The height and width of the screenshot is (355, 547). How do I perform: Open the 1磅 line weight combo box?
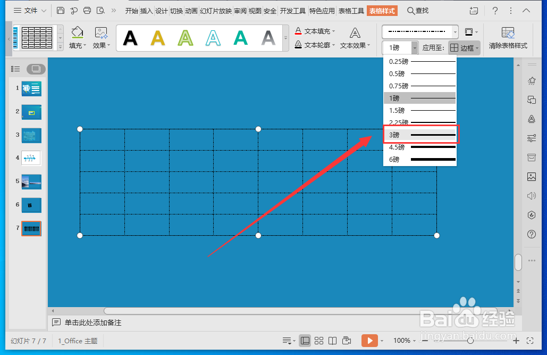point(400,47)
